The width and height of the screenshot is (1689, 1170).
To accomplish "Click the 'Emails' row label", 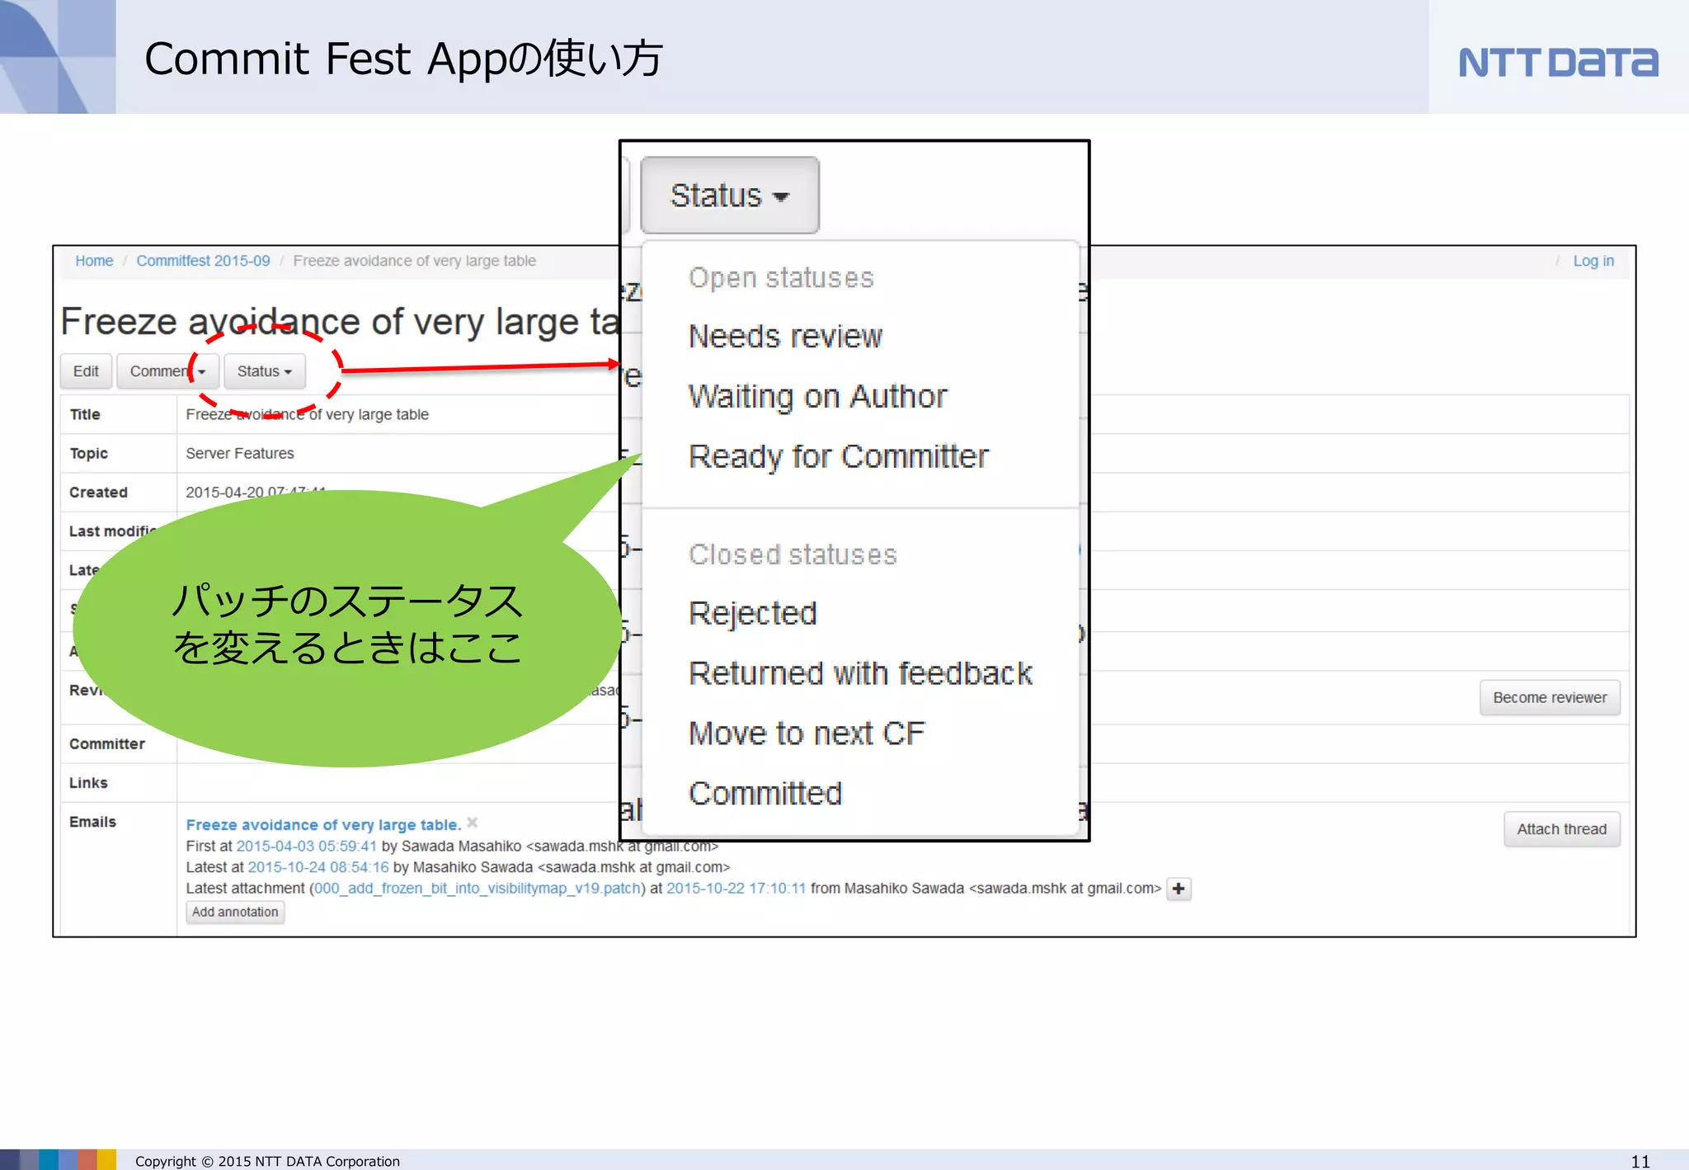I will click(x=92, y=822).
